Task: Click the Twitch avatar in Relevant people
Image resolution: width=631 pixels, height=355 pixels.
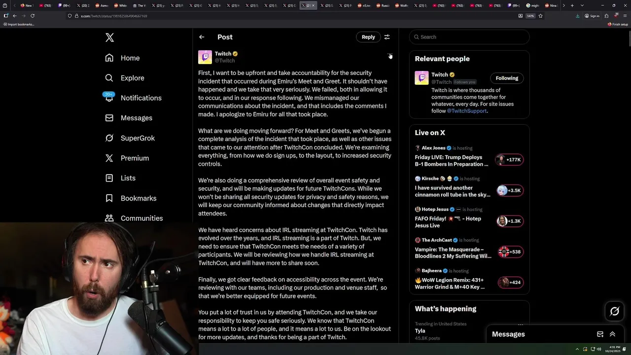Action: pos(421,78)
